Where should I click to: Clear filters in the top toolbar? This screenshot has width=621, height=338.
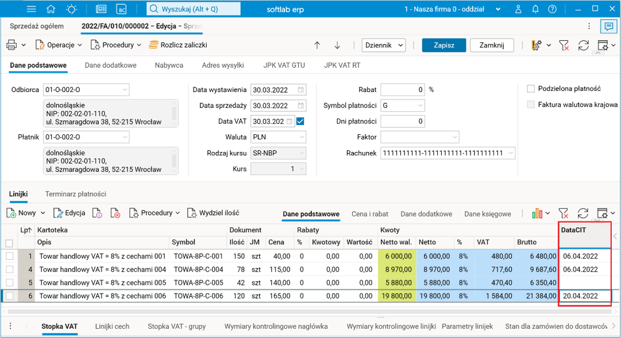(x=564, y=45)
